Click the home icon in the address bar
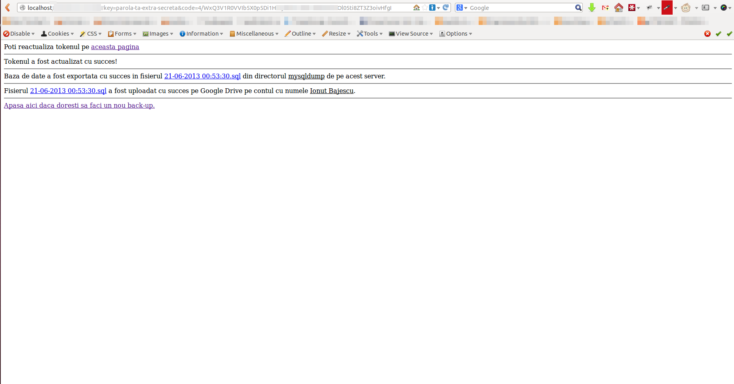This screenshot has height=384, width=734. pos(416,8)
